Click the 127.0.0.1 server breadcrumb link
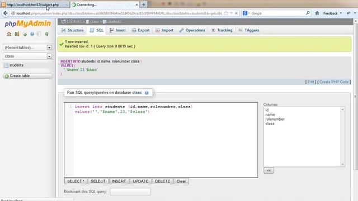358x201 pixels. tap(74, 22)
